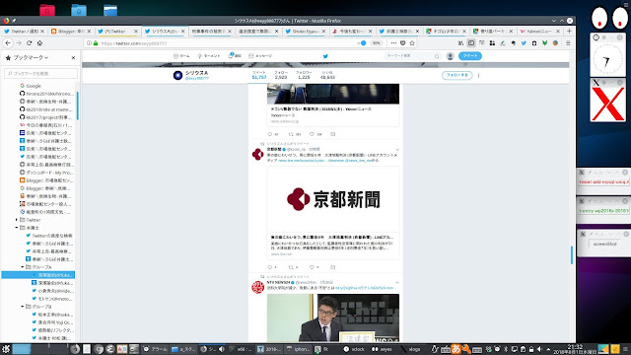Viewport: 631px width, 355px height.
Task: Click the 80% zoom level indicator
Action: 376,43
